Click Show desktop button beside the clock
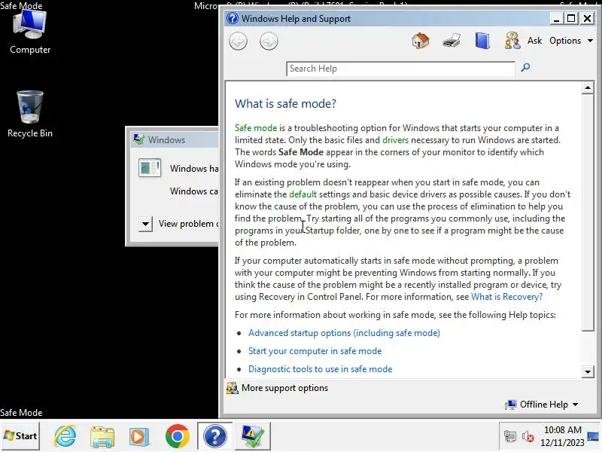Screen dimensions: 602x452 [x=593, y=436]
